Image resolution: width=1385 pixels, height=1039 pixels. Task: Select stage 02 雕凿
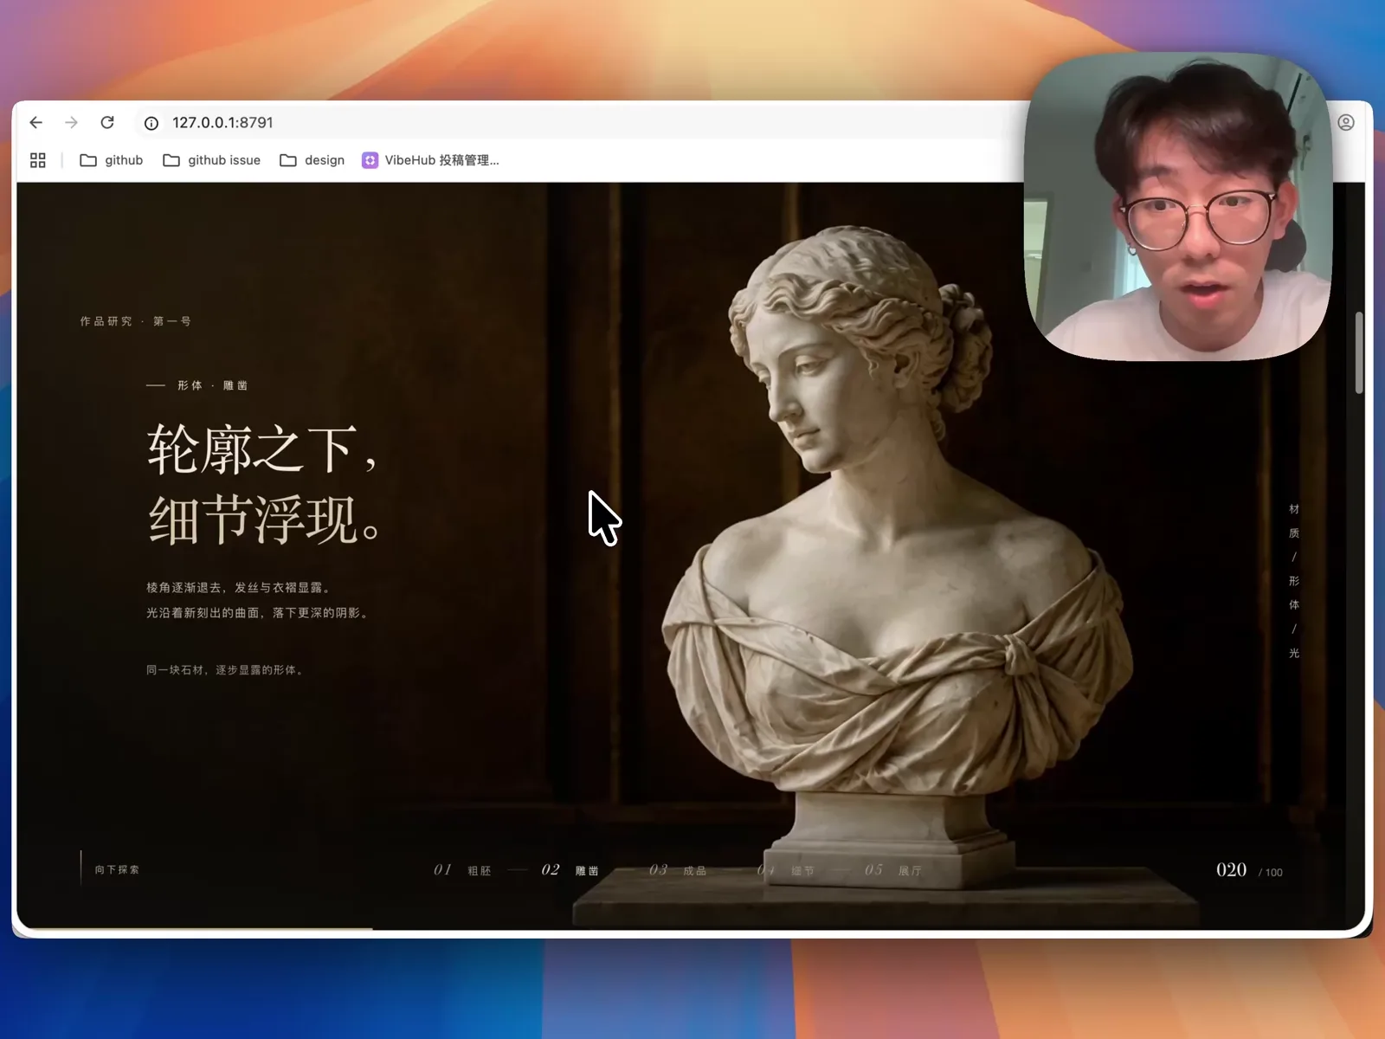click(570, 870)
